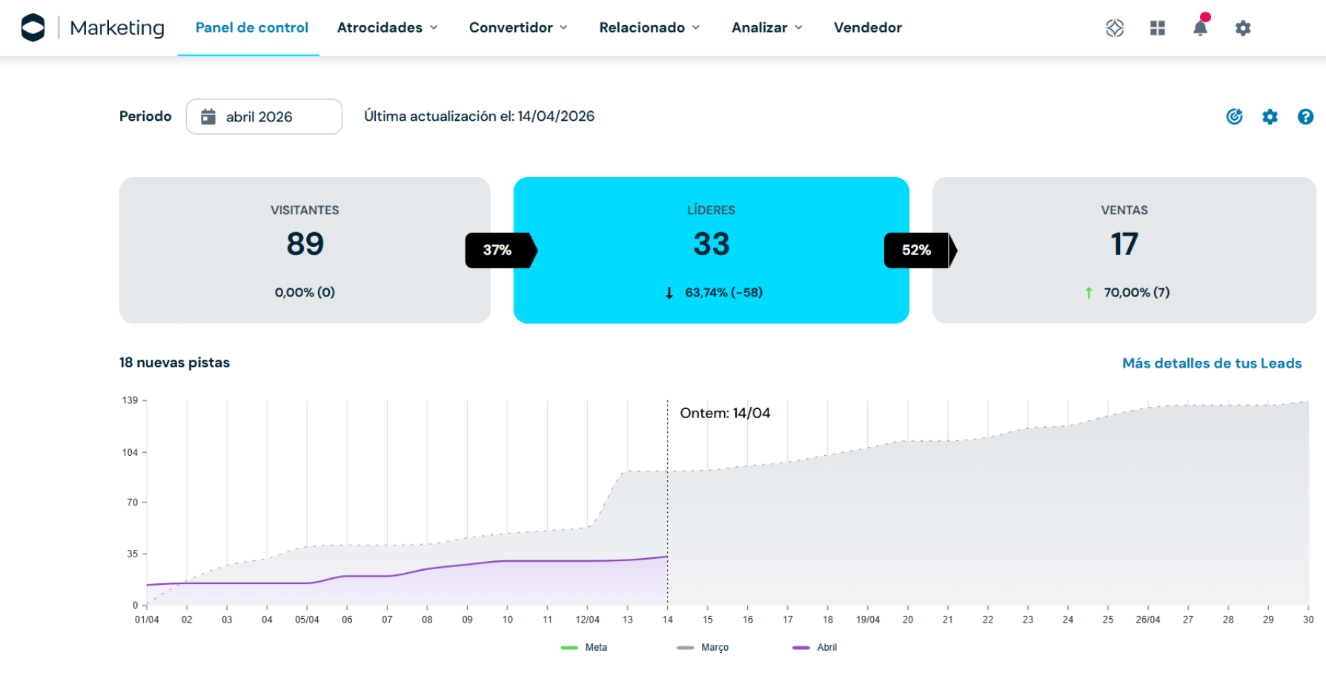Viewport: 1326px width, 673px height.
Task: Open the compass shortcut icon in header
Action: (x=1115, y=28)
